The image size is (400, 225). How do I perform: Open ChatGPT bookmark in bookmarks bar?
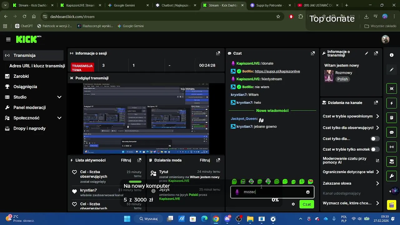pos(24,26)
